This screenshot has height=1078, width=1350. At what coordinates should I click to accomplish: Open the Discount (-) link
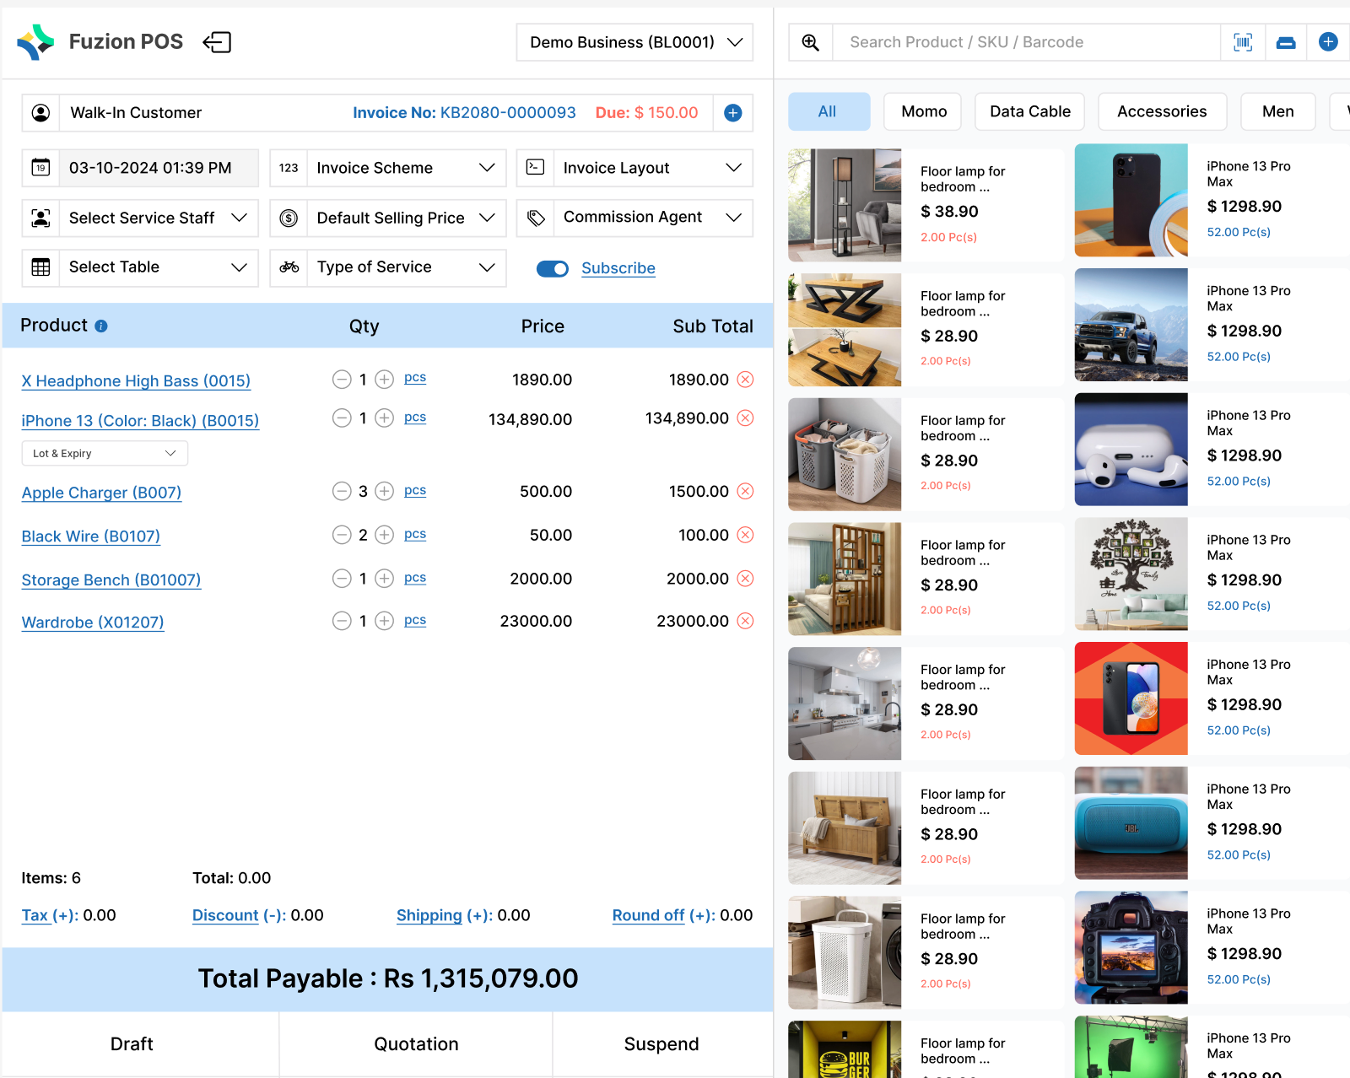click(x=240, y=915)
